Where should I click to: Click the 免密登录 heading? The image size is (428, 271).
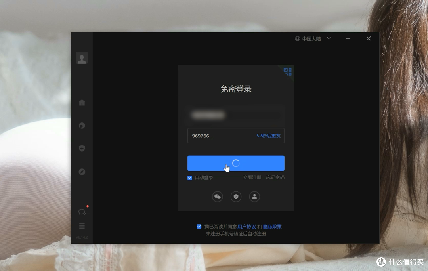236,89
